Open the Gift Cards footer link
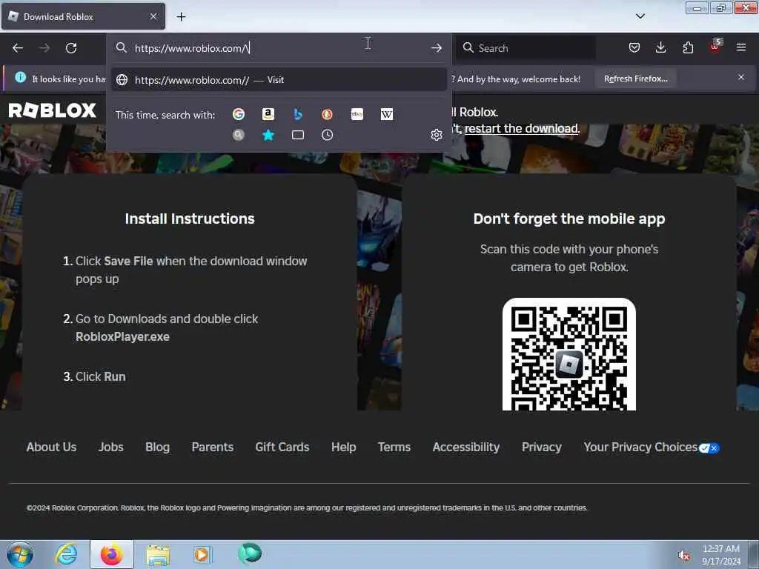 pos(282,447)
